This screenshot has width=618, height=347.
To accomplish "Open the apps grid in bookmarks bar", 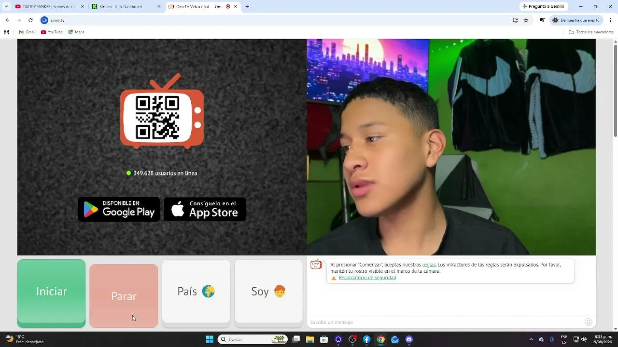I will 6,32.
